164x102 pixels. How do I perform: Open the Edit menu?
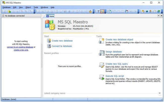click(15, 7)
